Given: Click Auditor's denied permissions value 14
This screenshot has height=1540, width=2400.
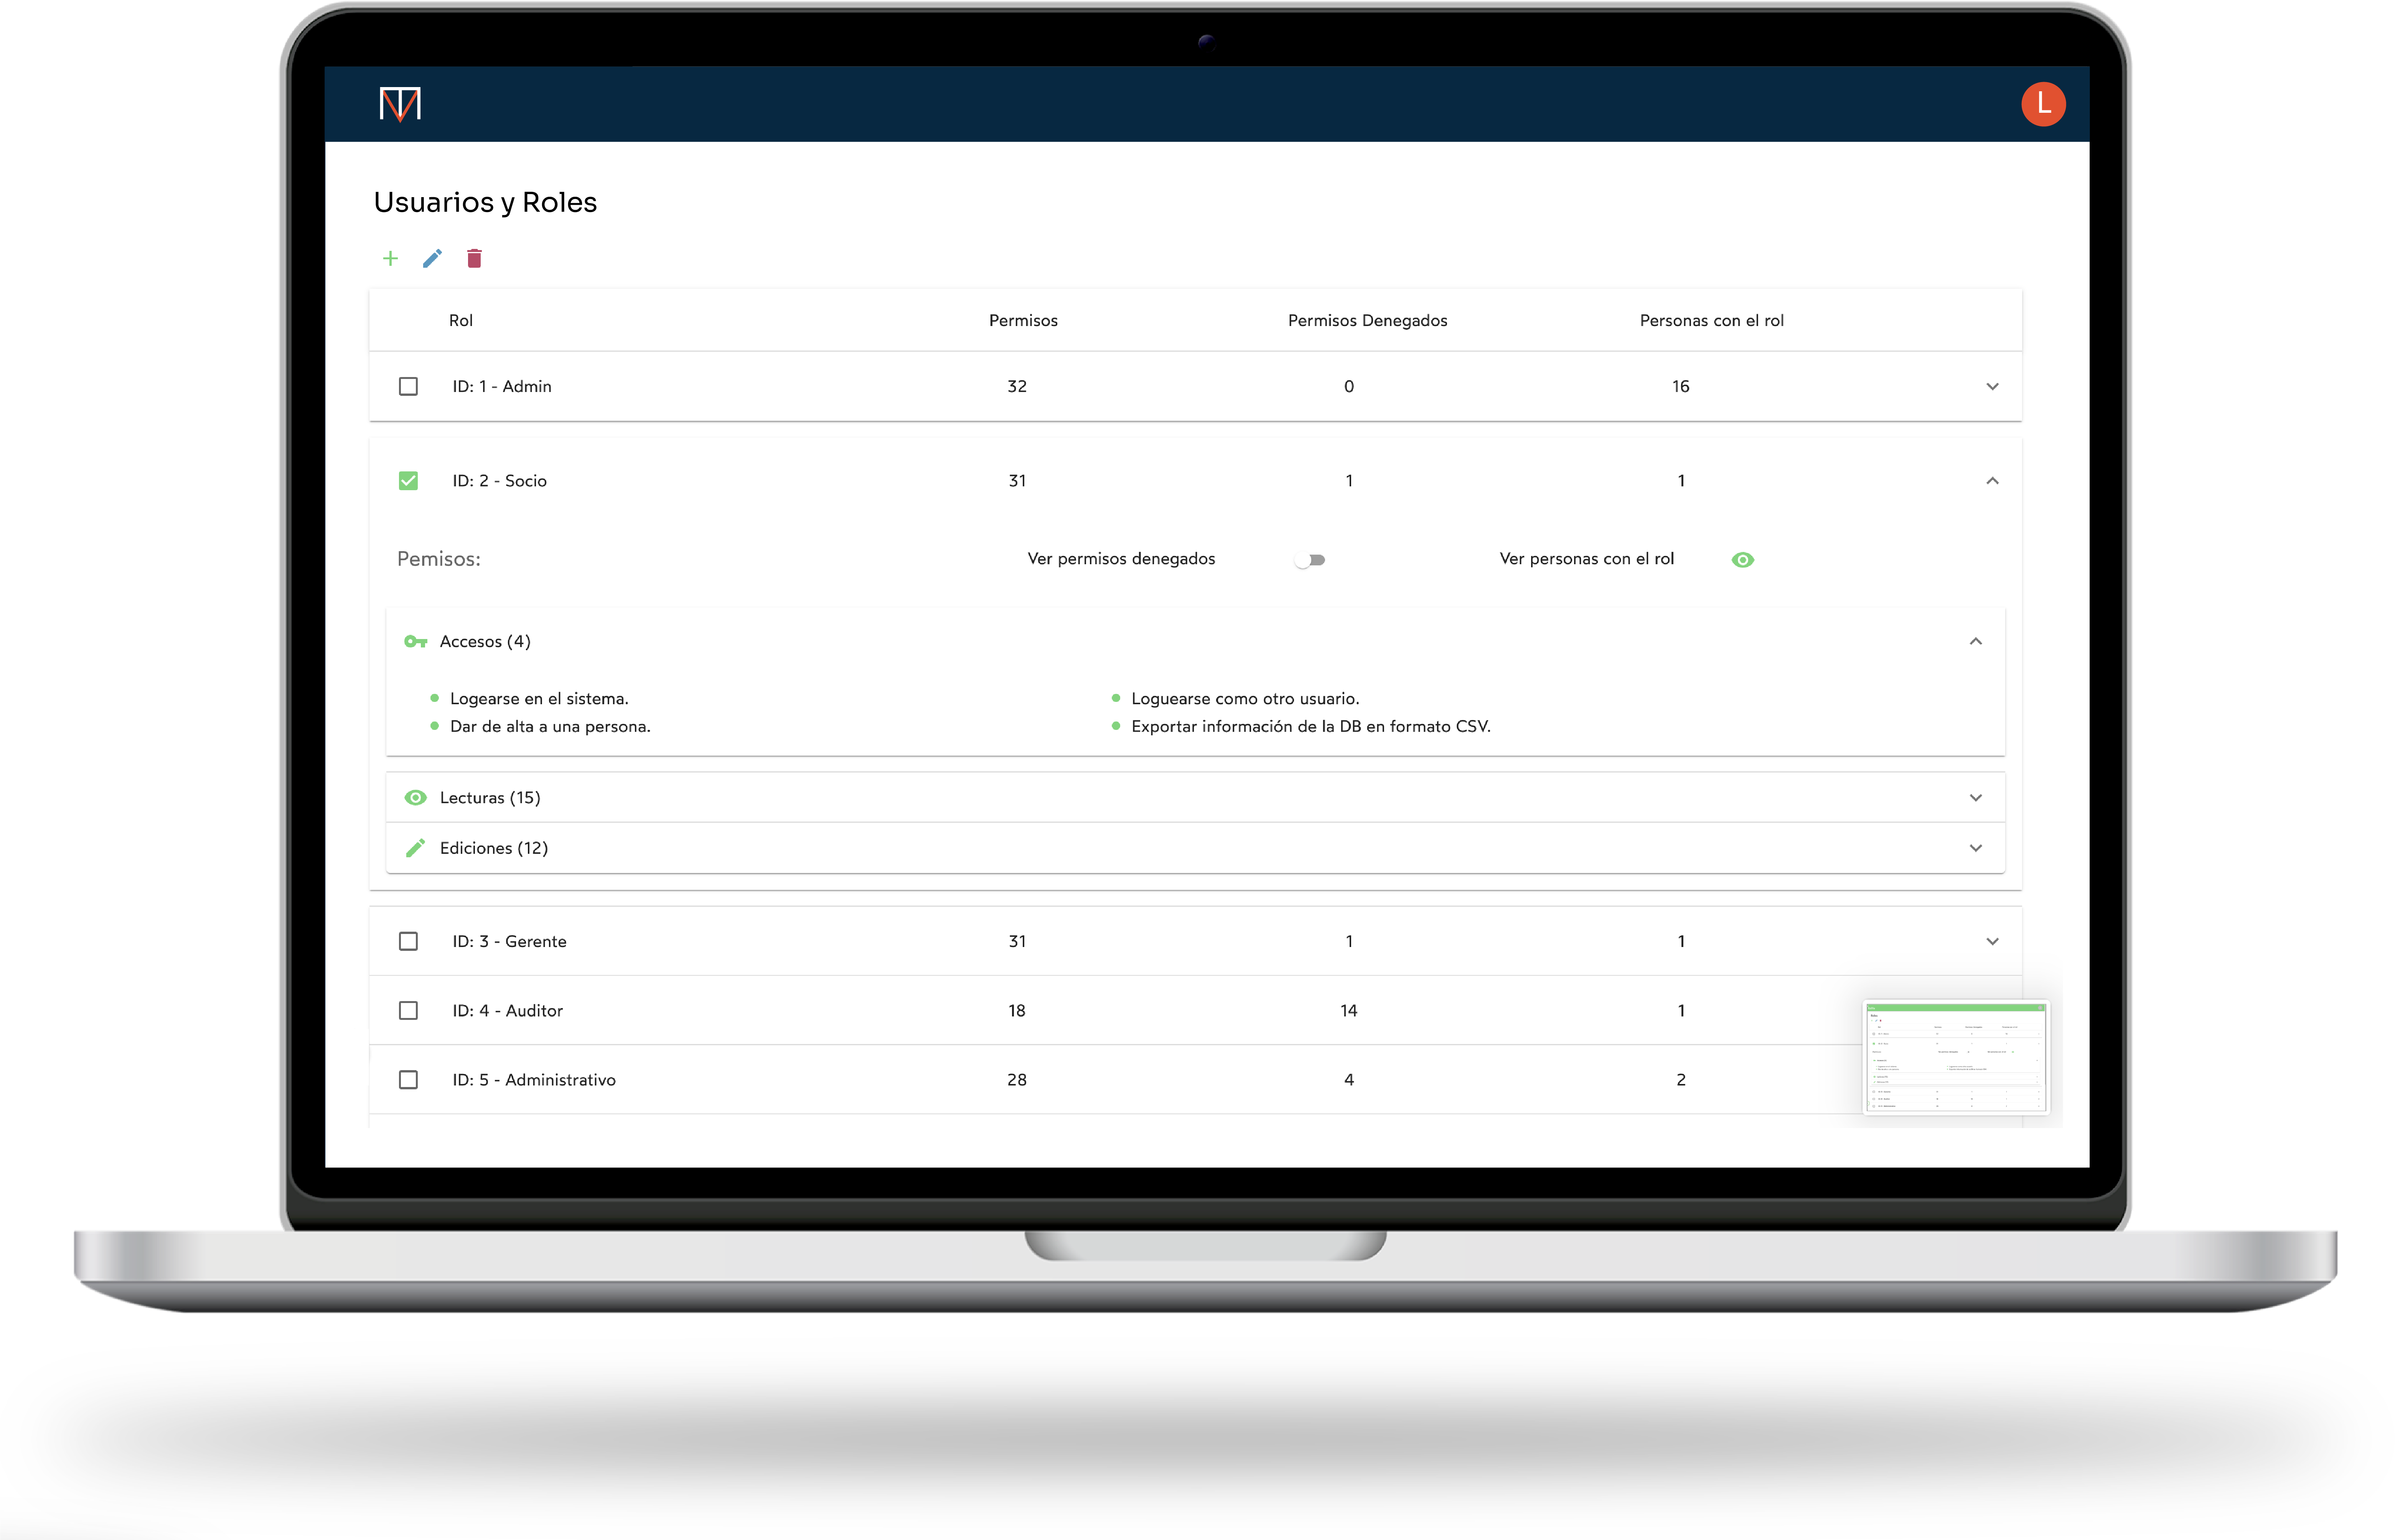Looking at the screenshot, I should click(x=1348, y=1011).
